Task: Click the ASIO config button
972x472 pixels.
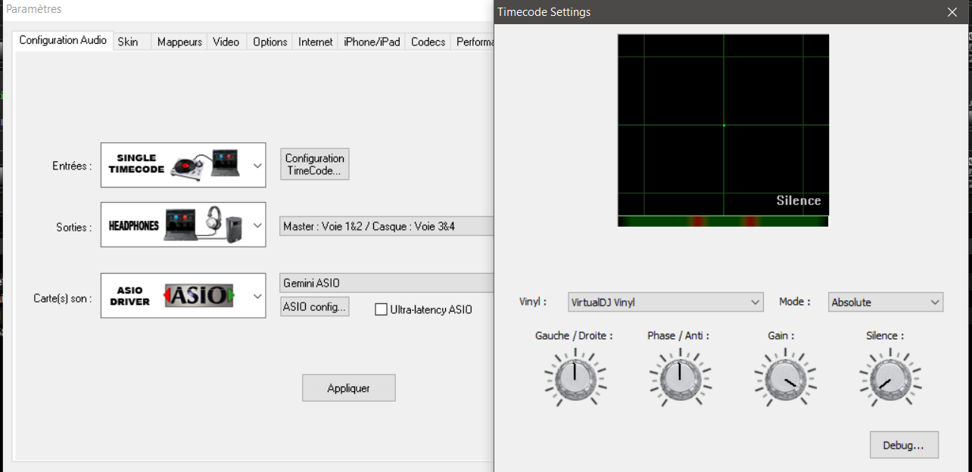Action: [315, 306]
